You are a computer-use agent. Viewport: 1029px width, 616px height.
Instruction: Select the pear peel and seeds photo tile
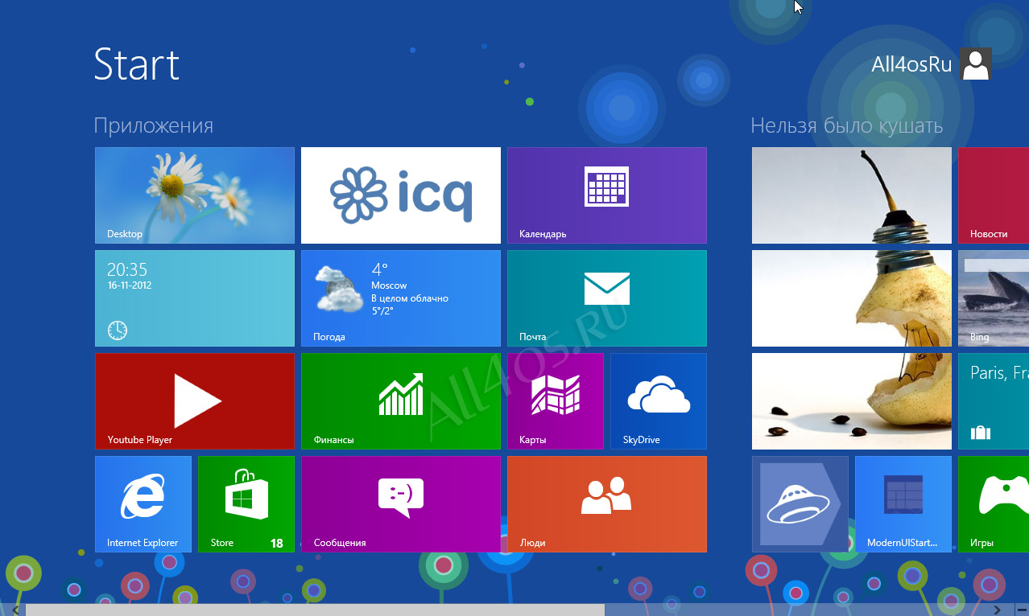[x=852, y=401]
